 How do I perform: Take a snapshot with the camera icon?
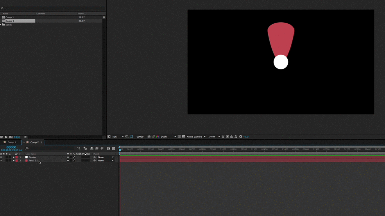[149, 136]
